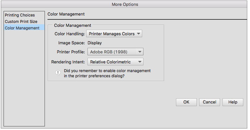
Task: Select Color Management in the sidebar list
Action: [x=22, y=28]
